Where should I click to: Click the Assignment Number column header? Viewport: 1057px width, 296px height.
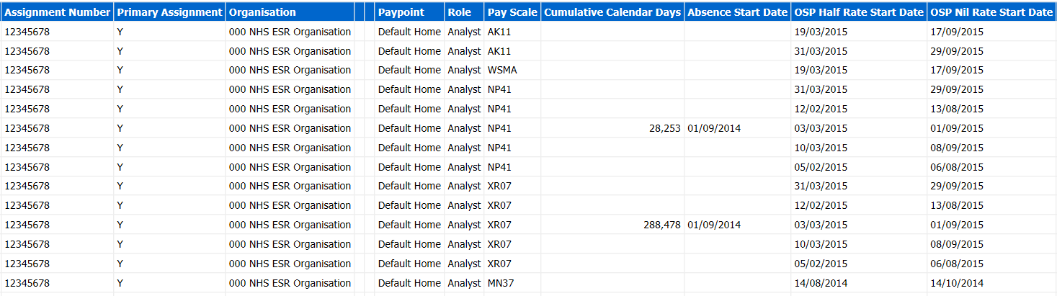click(x=57, y=12)
